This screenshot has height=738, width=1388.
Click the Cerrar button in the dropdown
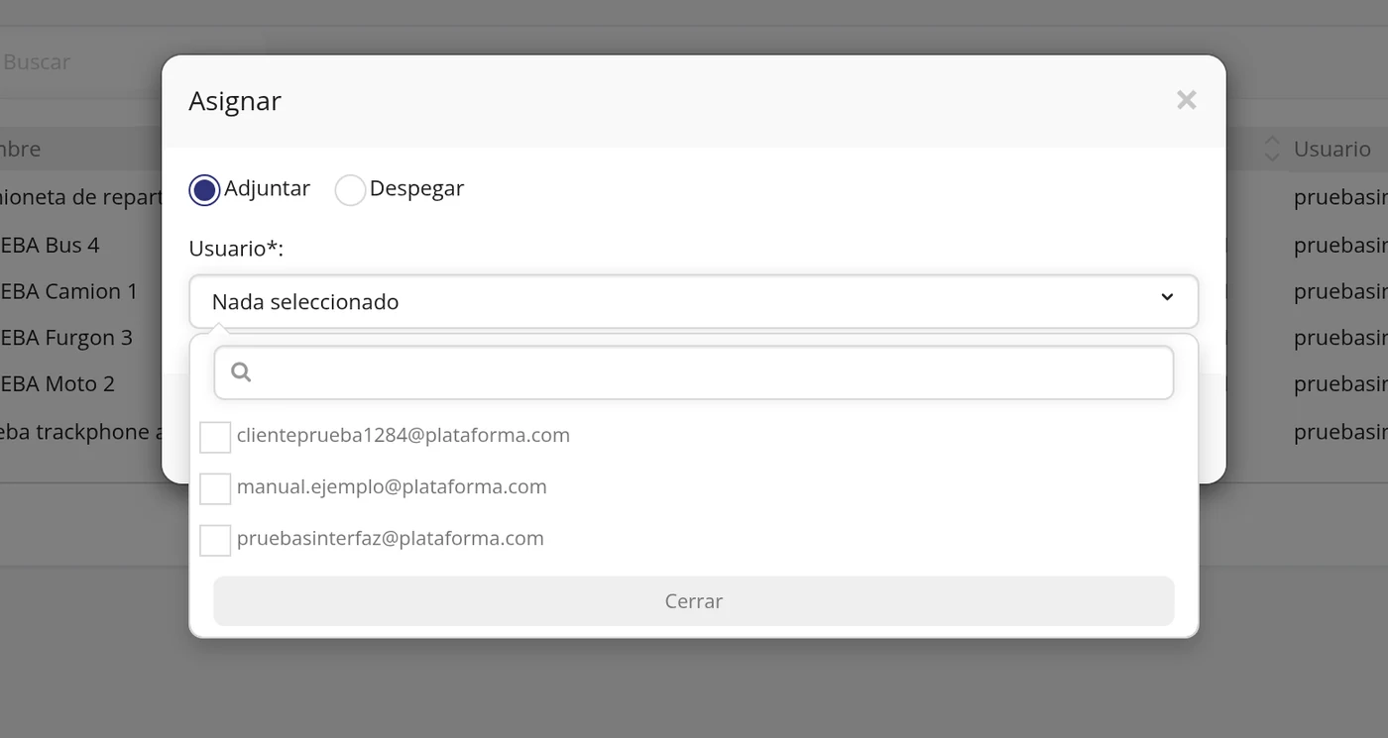point(693,601)
